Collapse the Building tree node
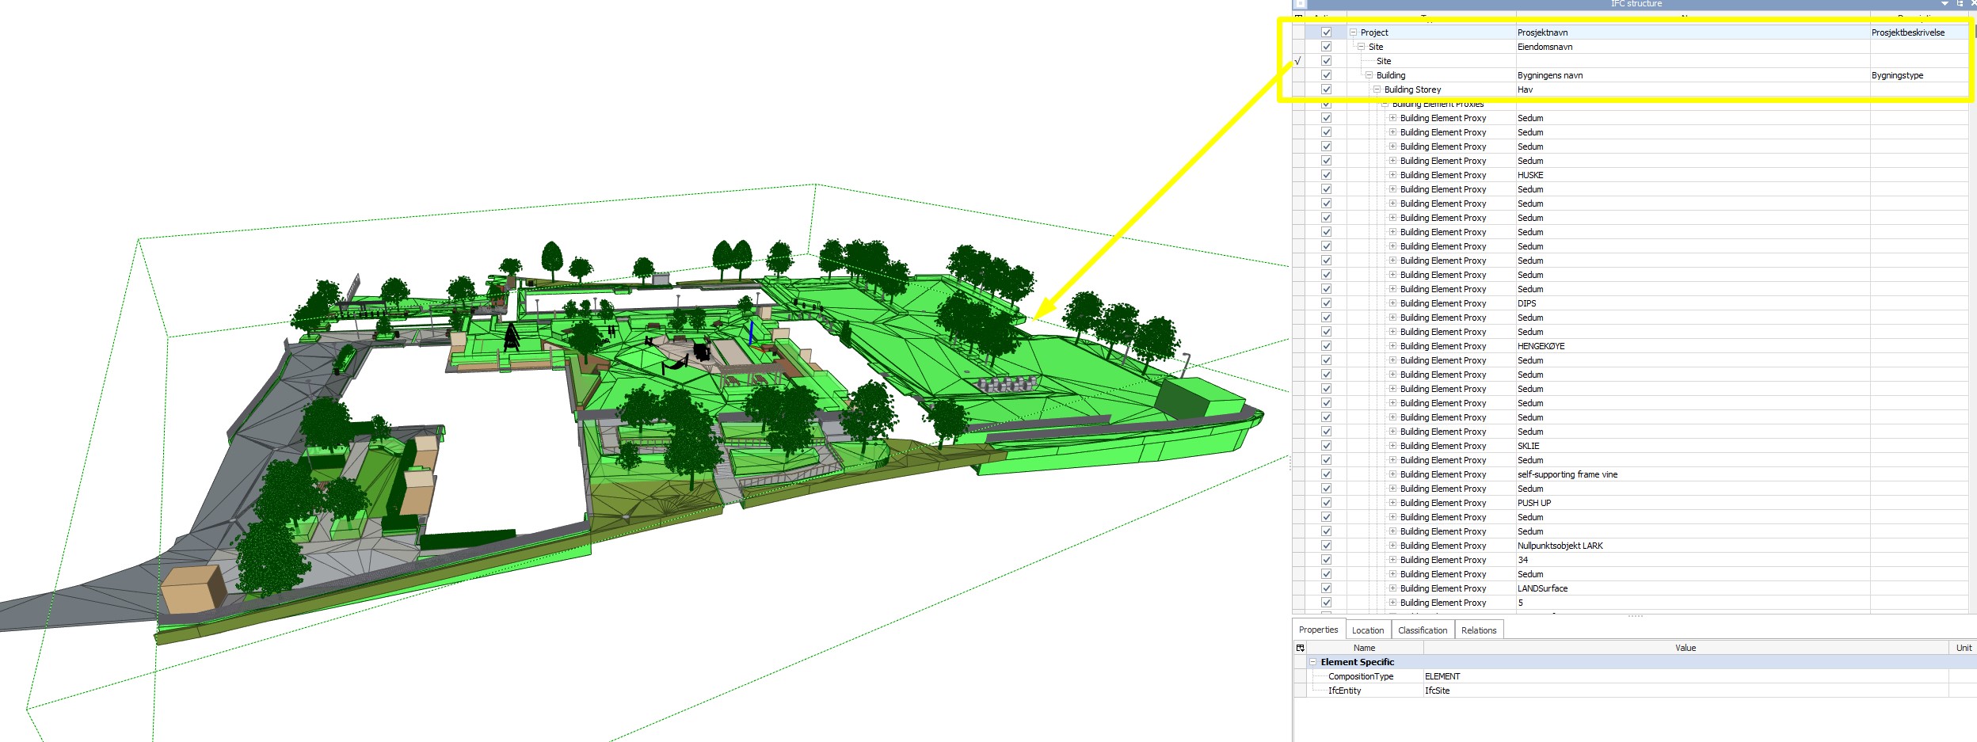This screenshot has height=742, width=1977. (1369, 75)
